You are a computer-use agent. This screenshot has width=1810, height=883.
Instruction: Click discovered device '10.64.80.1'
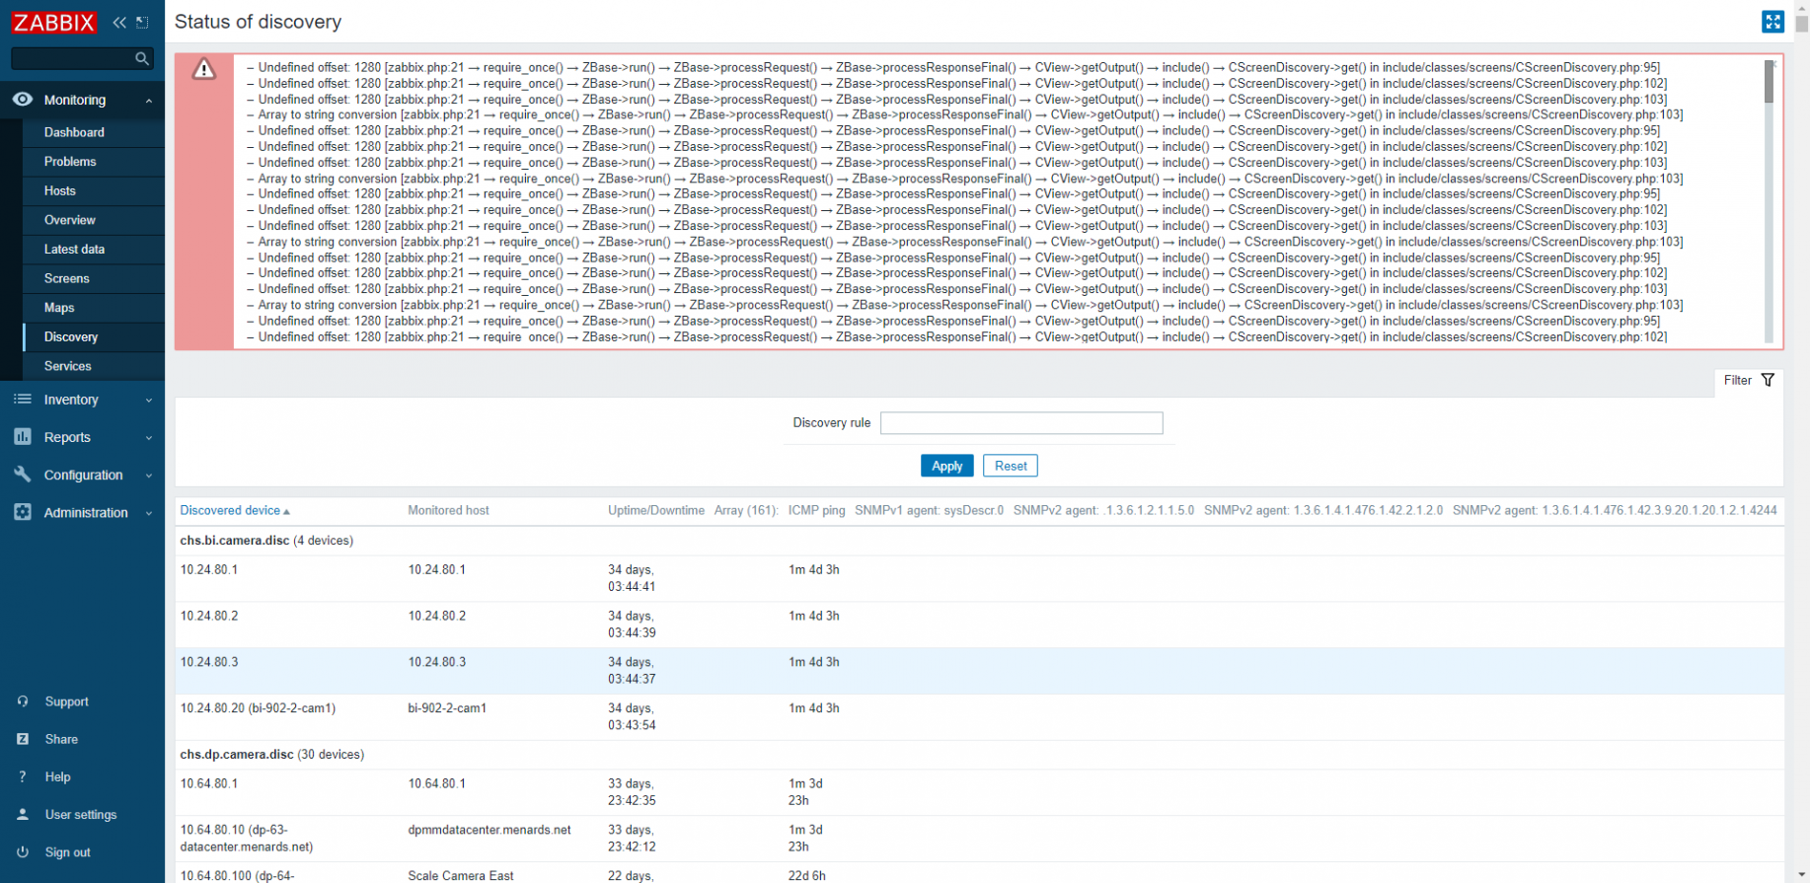(x=209, y=783)
